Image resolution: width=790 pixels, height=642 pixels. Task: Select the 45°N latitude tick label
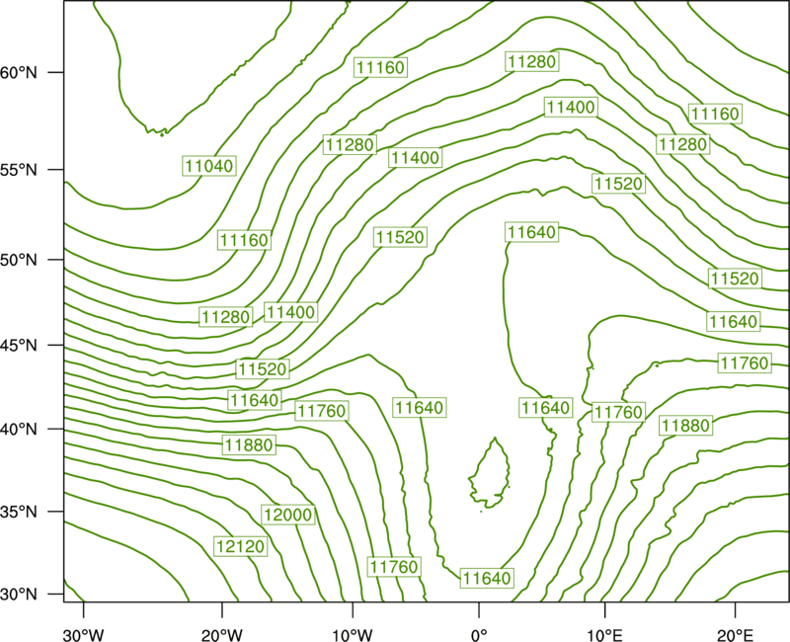click(x=19, y=346)
